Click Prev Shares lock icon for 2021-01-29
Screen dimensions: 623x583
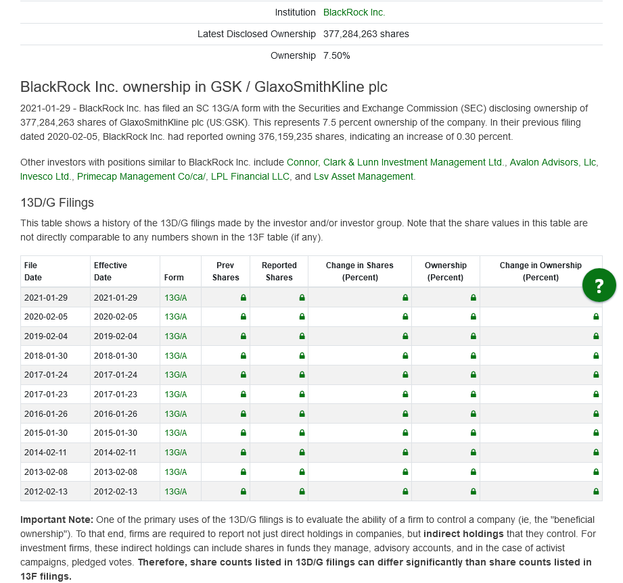(243, 297)
